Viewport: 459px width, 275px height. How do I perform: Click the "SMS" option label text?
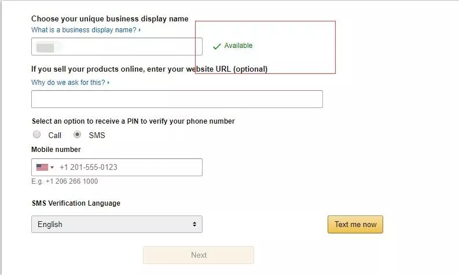click(x=97, y=135)
